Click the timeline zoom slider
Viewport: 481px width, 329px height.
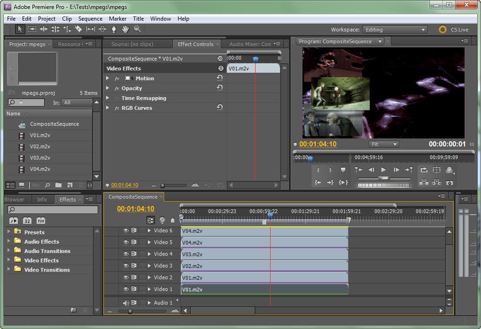tap(130, 311)
